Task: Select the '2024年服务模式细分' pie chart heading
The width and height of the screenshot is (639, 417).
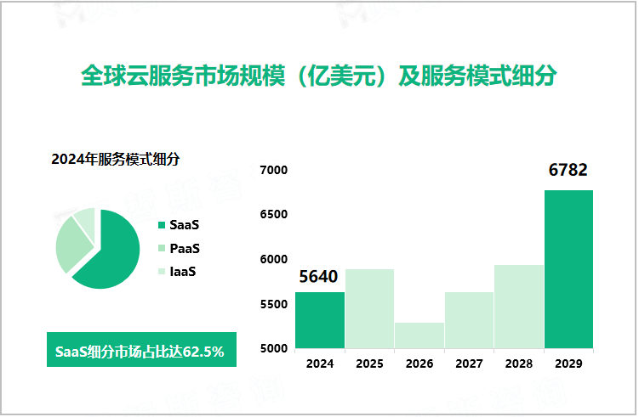Action: [116, 159]
